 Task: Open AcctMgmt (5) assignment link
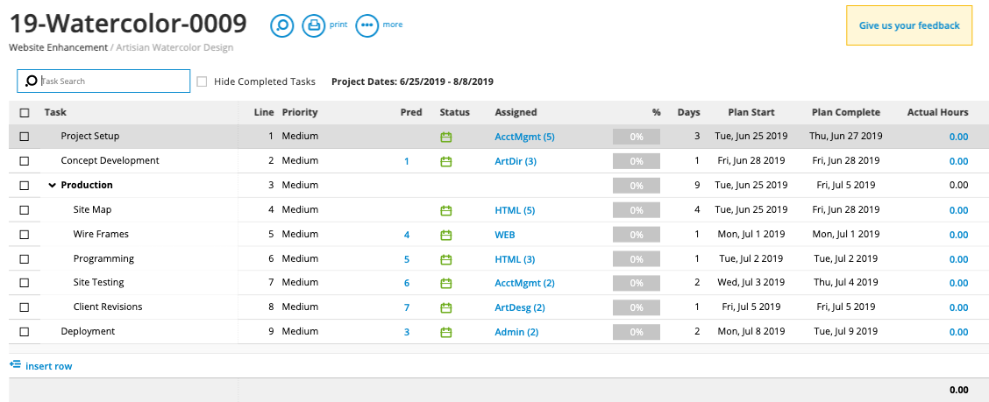(525, 137)
